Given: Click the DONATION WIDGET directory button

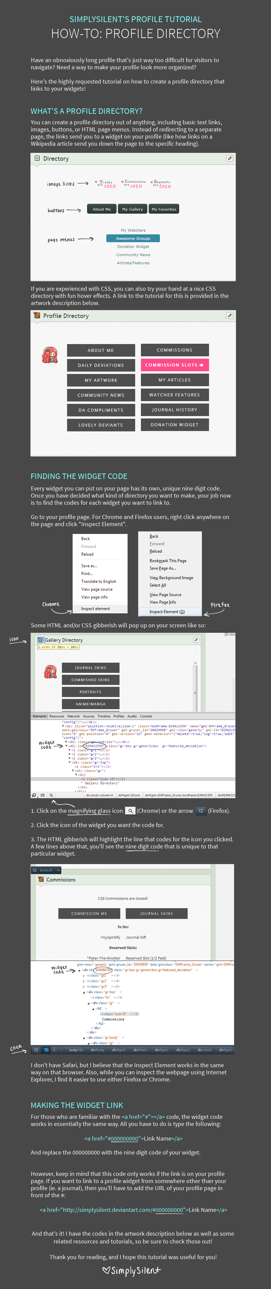Looking at the screenshot, I should (175, 425).
